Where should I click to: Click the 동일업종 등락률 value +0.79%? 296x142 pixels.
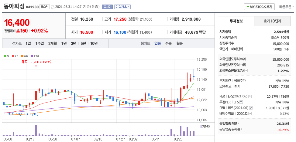[x=283, y=130]
